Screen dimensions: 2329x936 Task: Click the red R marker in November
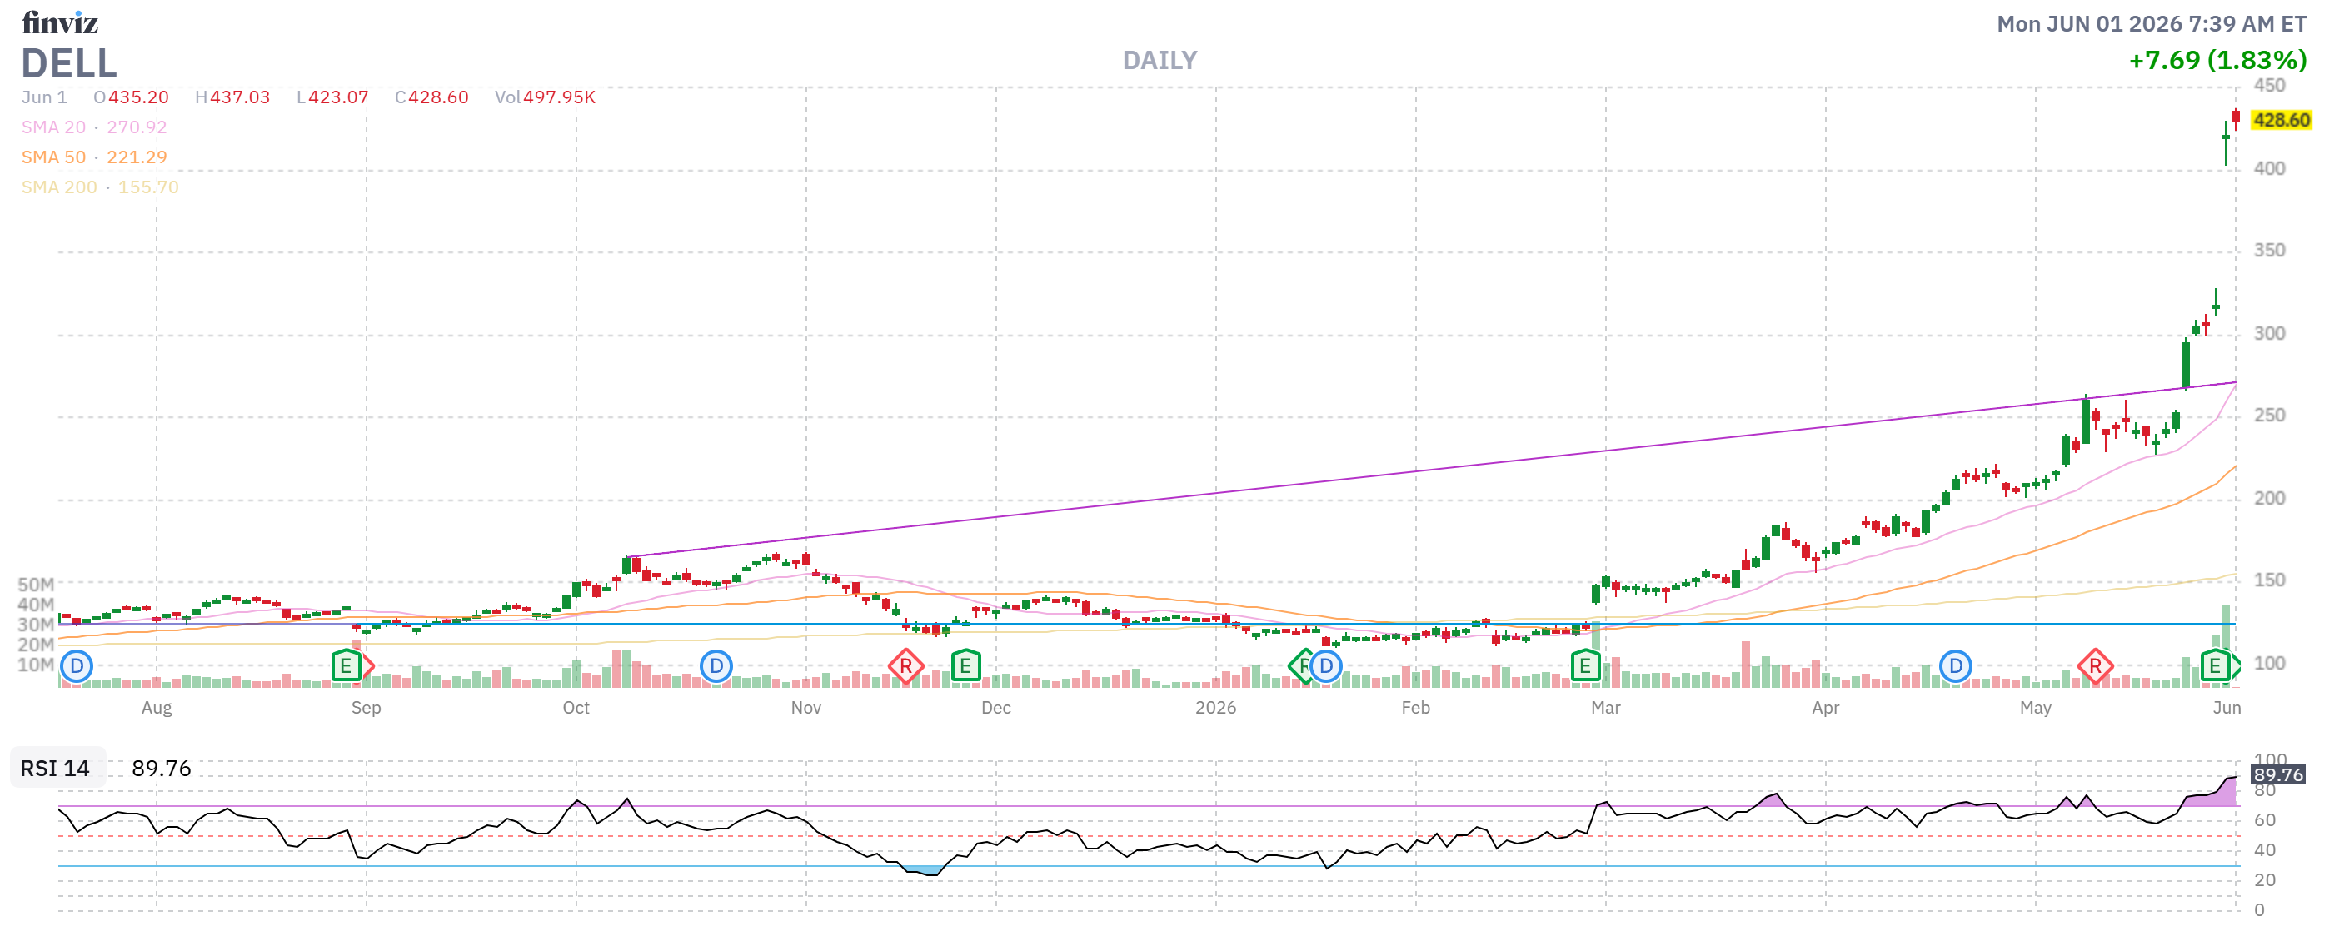pyautogui.click(x=906, y=667)
